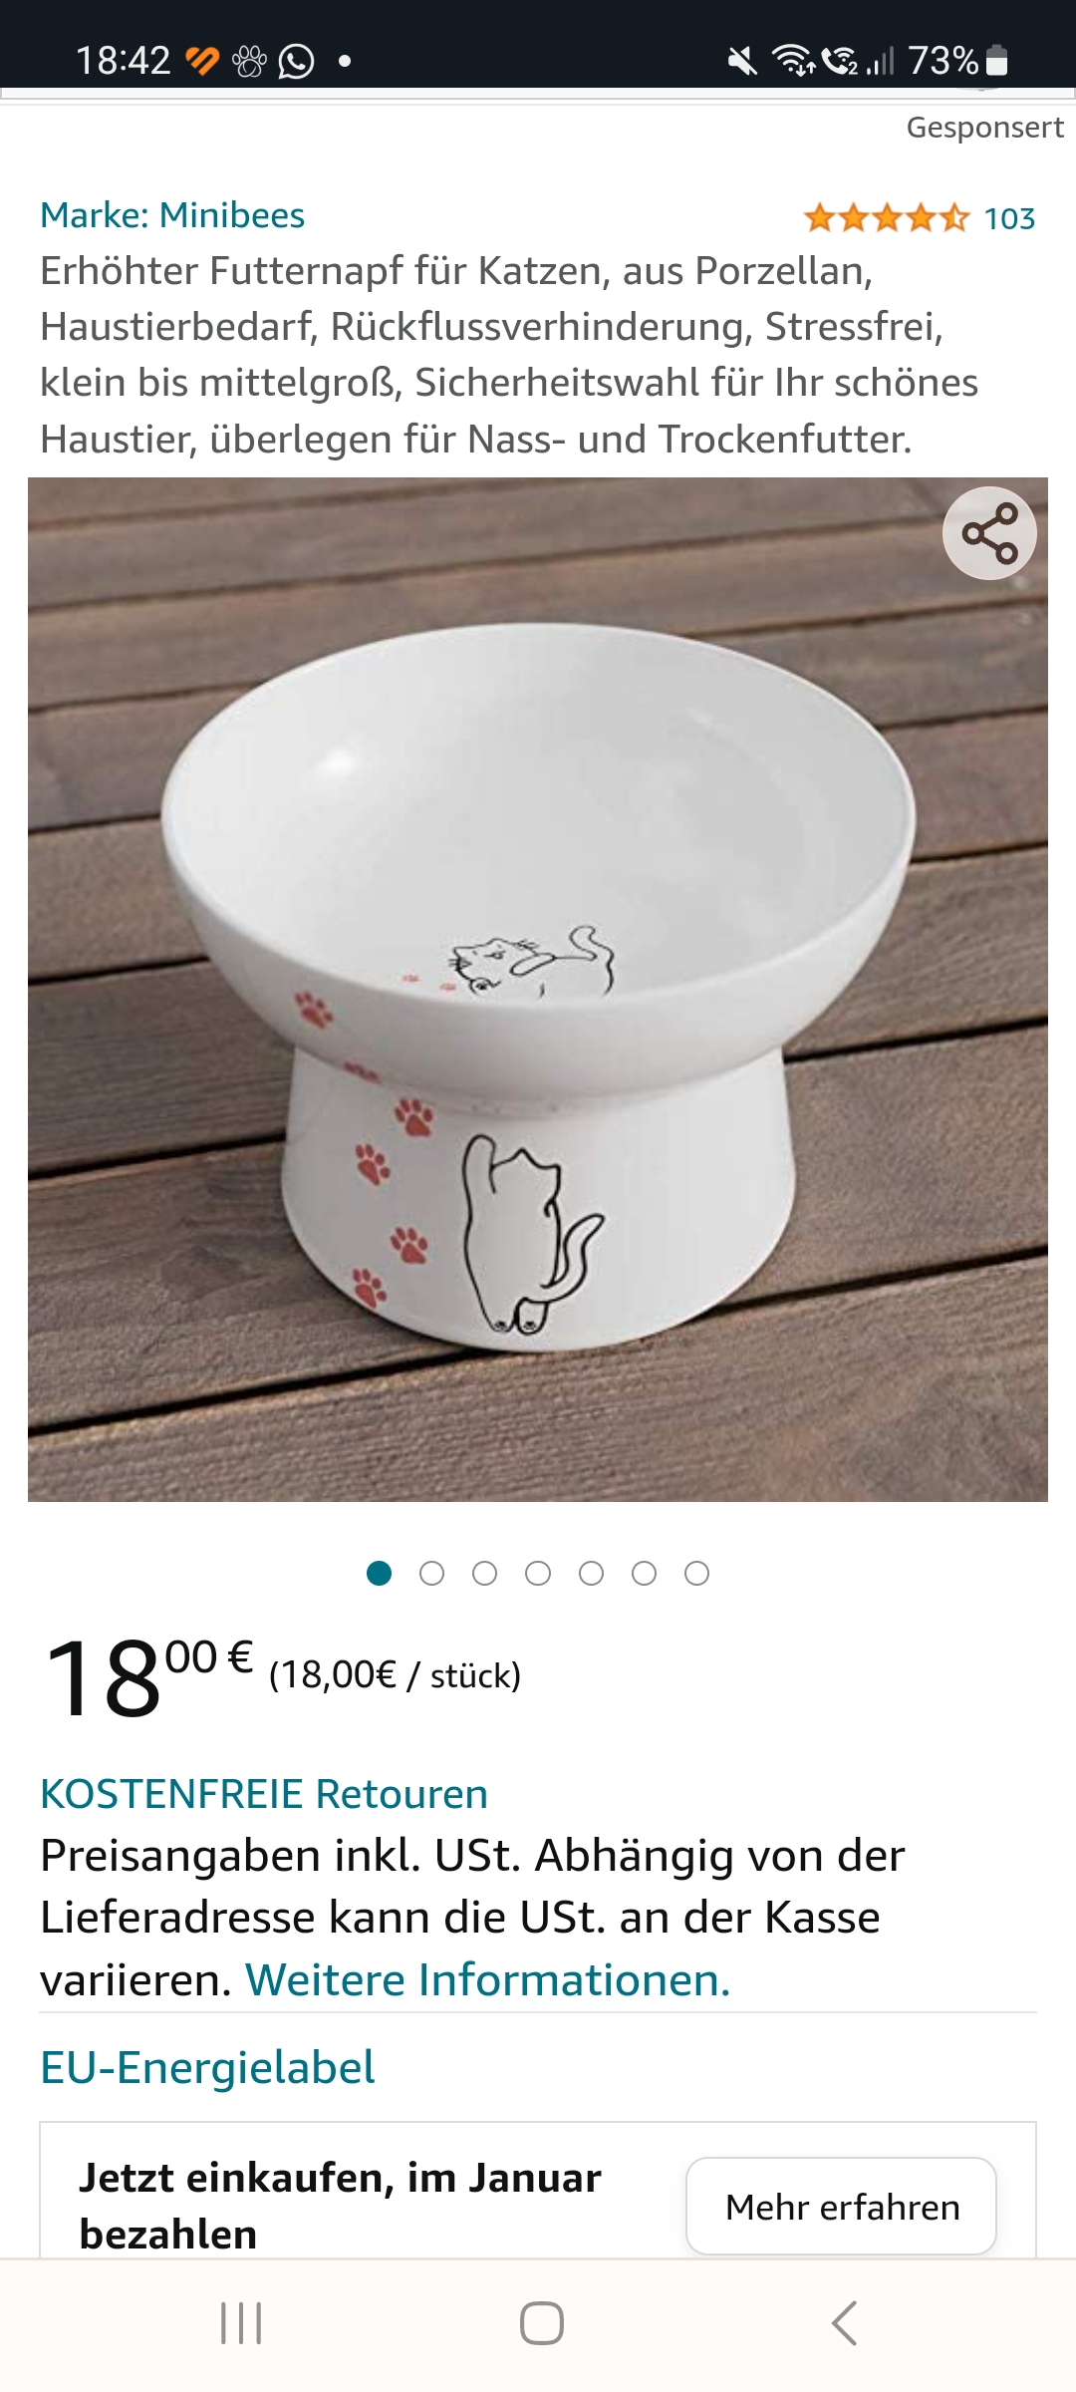
Task: Select the fifth image carousel dot
Action: [591, 1573]
